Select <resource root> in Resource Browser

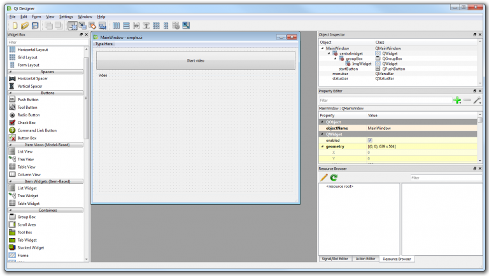click(339, 186)
